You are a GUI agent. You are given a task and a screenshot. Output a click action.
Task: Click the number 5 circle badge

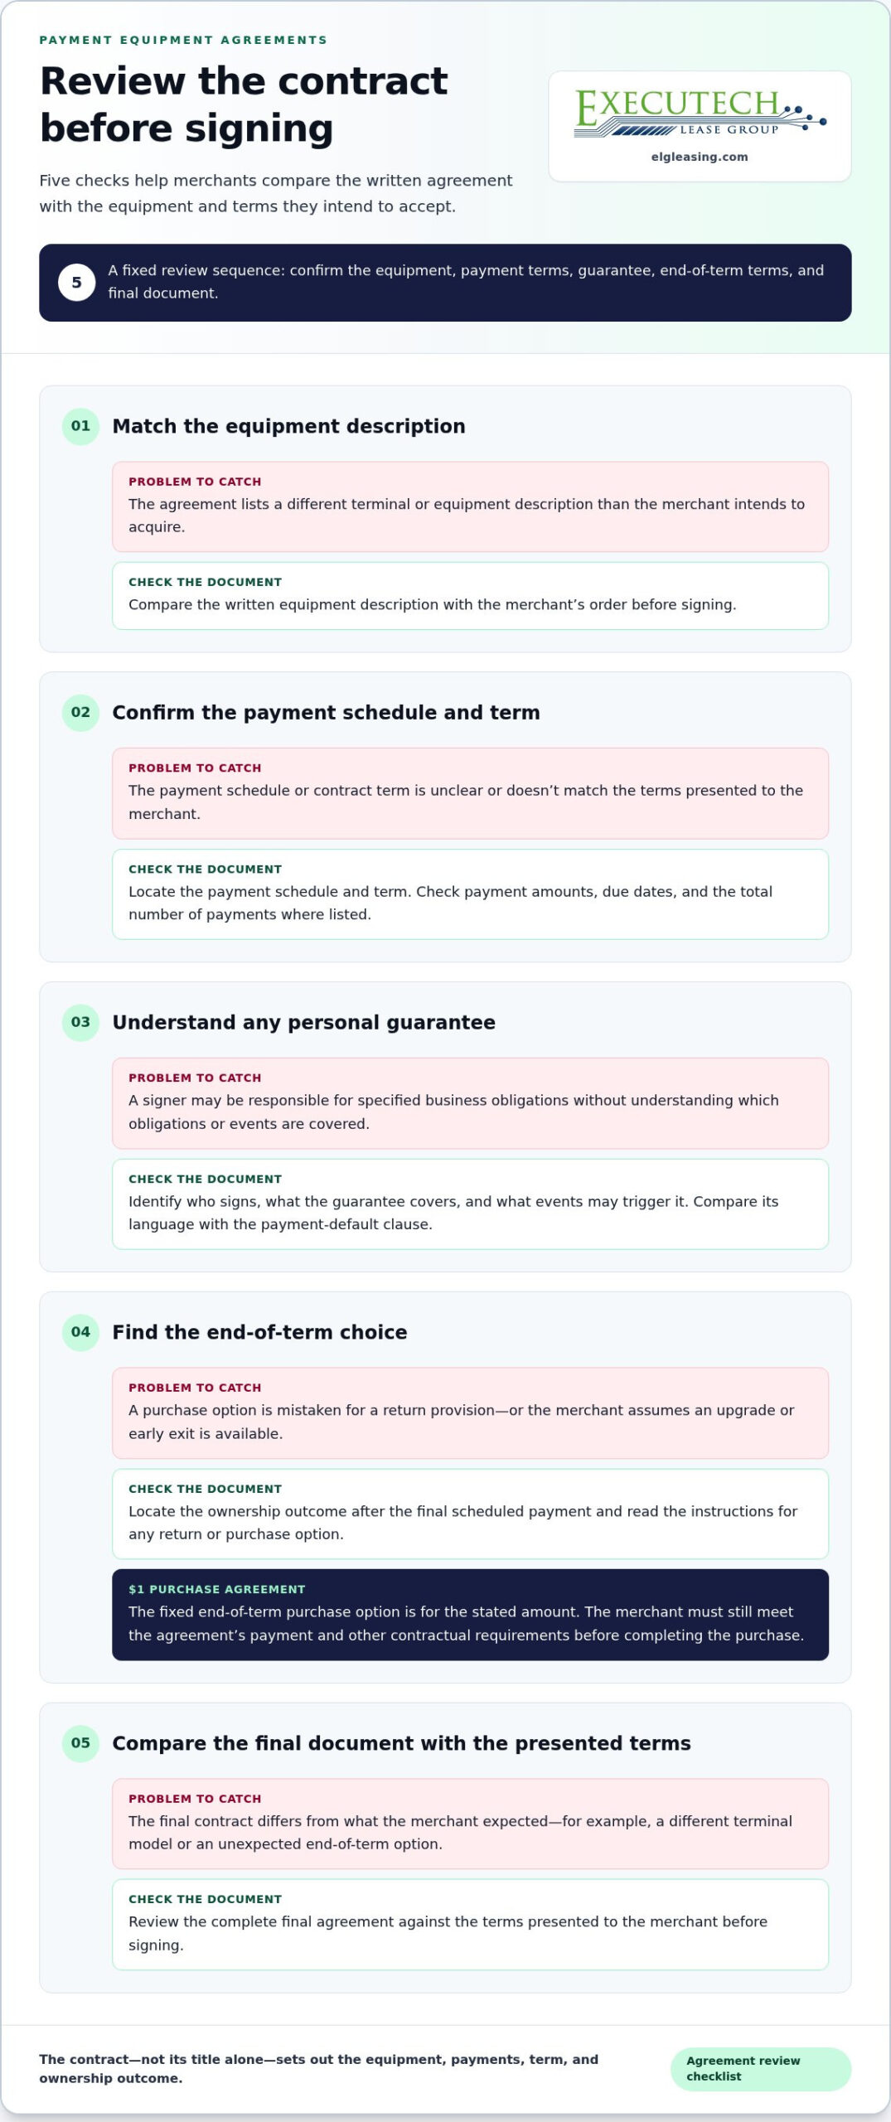pos(76,283)
